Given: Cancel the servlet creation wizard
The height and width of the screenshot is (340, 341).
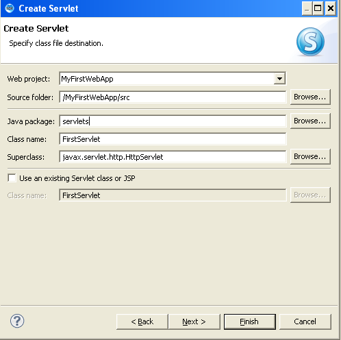Looking at the screenshot, I should (305, 321).
